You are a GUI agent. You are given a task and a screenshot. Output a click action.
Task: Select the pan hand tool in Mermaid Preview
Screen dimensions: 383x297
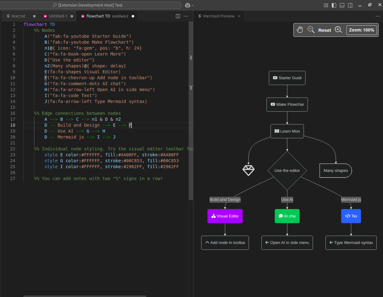click(300, 30)
